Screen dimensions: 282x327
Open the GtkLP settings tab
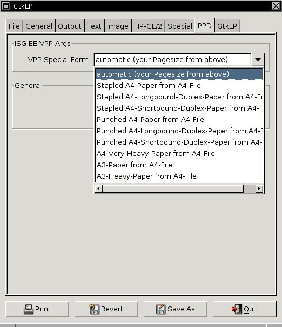tap(227, 26)
